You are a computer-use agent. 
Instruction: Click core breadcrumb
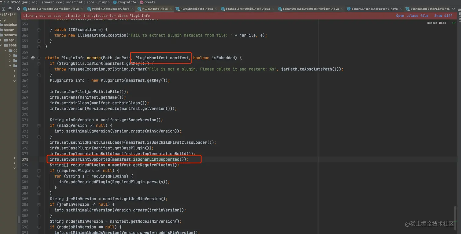coord(90,2)
